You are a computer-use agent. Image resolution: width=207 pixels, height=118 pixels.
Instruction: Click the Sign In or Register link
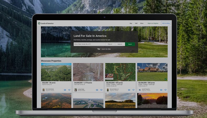pyautogui.click(x=153, y=23)
